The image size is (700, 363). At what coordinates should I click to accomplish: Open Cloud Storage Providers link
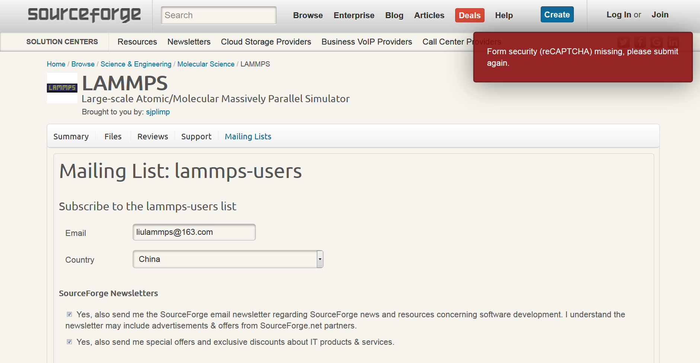tap(266, 42)
